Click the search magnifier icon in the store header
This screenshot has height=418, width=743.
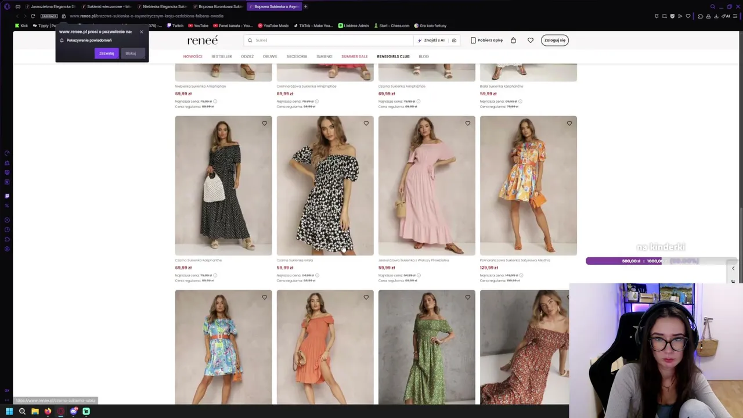[250, 40]
